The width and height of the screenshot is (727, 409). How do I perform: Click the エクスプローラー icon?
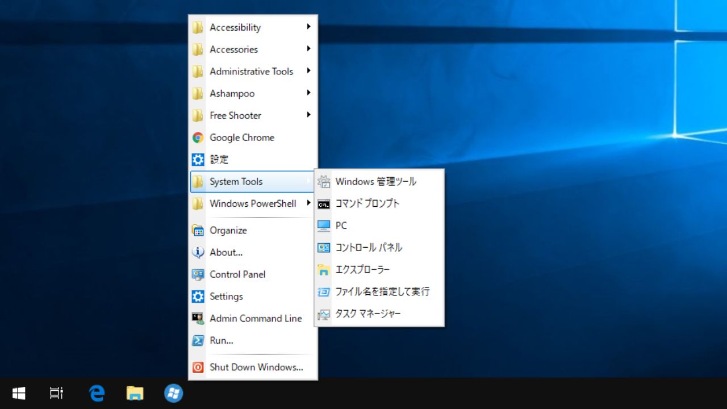click(324, 270)
